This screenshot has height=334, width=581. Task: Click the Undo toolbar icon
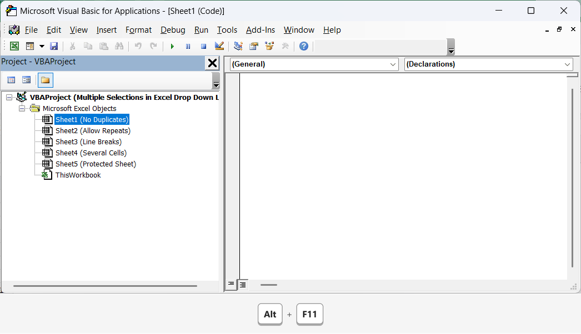click(x=138, y=46)
